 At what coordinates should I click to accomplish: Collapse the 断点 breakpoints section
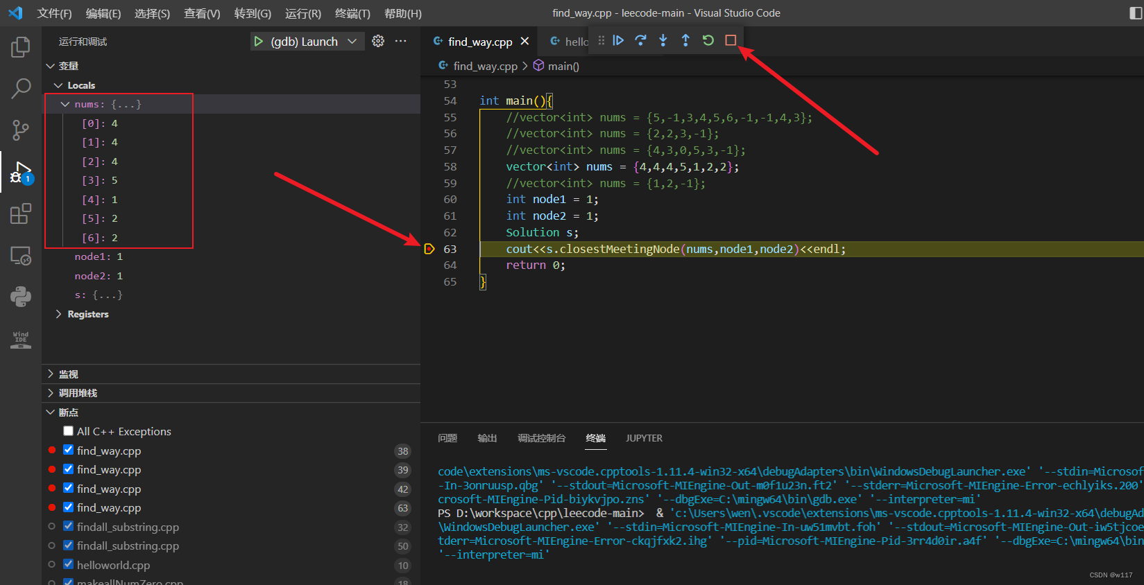(x=50, y=412)
